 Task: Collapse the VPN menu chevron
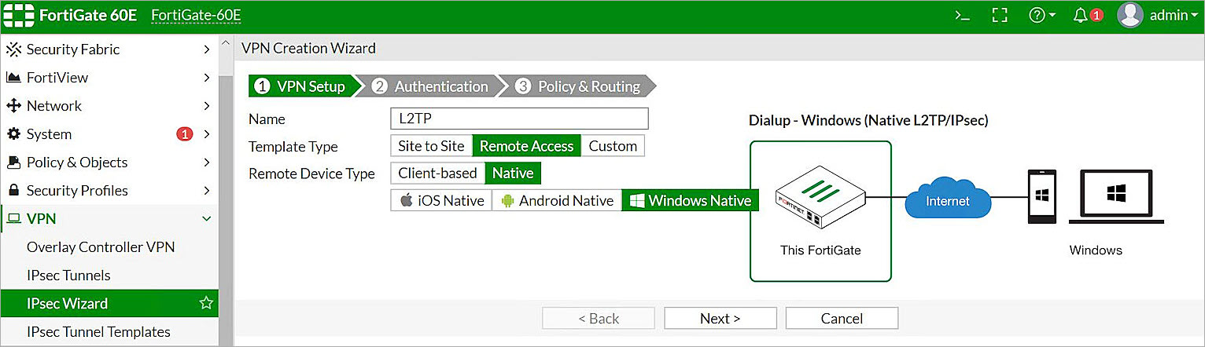[x=206, y=219]
